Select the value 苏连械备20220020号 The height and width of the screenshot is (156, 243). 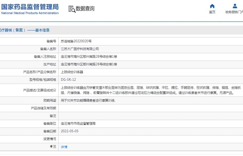(x=76, y=41)
